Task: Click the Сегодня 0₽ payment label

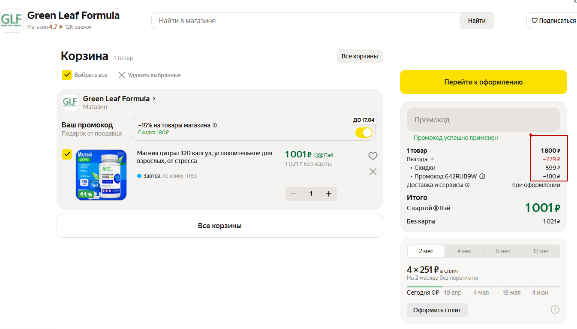Action: click(x=423, y=293)
